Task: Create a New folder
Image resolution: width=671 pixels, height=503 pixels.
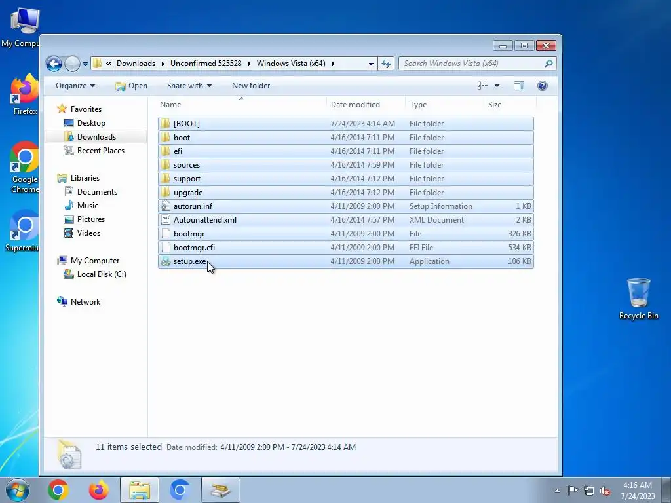Action: [251, 86]
